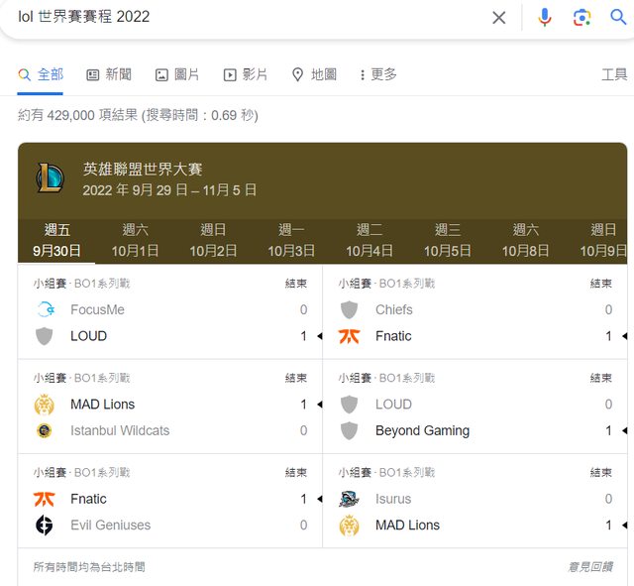This screenshot has width=634, height=586.
Task: Switch to the 影片 videos tab
Action: pos(246,74)
